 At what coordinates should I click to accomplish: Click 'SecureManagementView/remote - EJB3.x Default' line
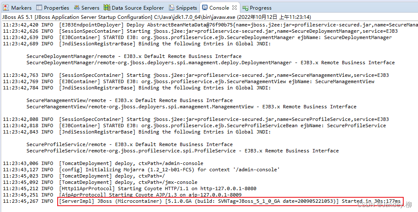click(129, 101)
